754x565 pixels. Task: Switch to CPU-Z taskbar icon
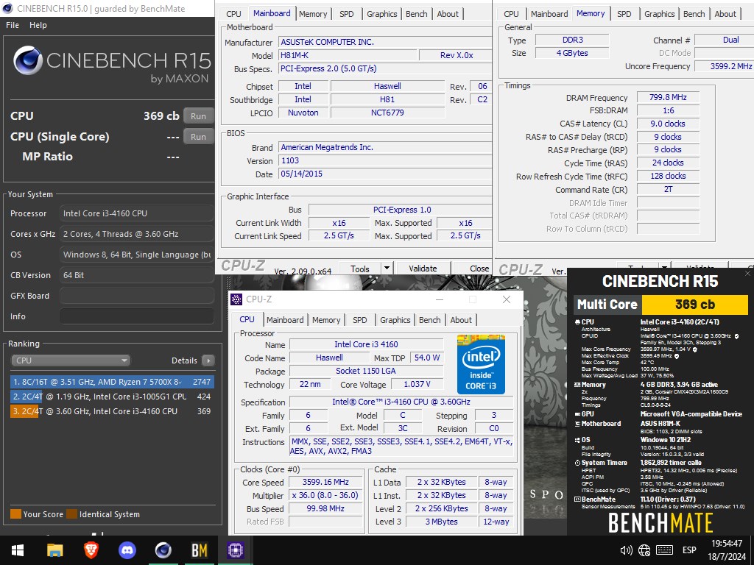236,550
